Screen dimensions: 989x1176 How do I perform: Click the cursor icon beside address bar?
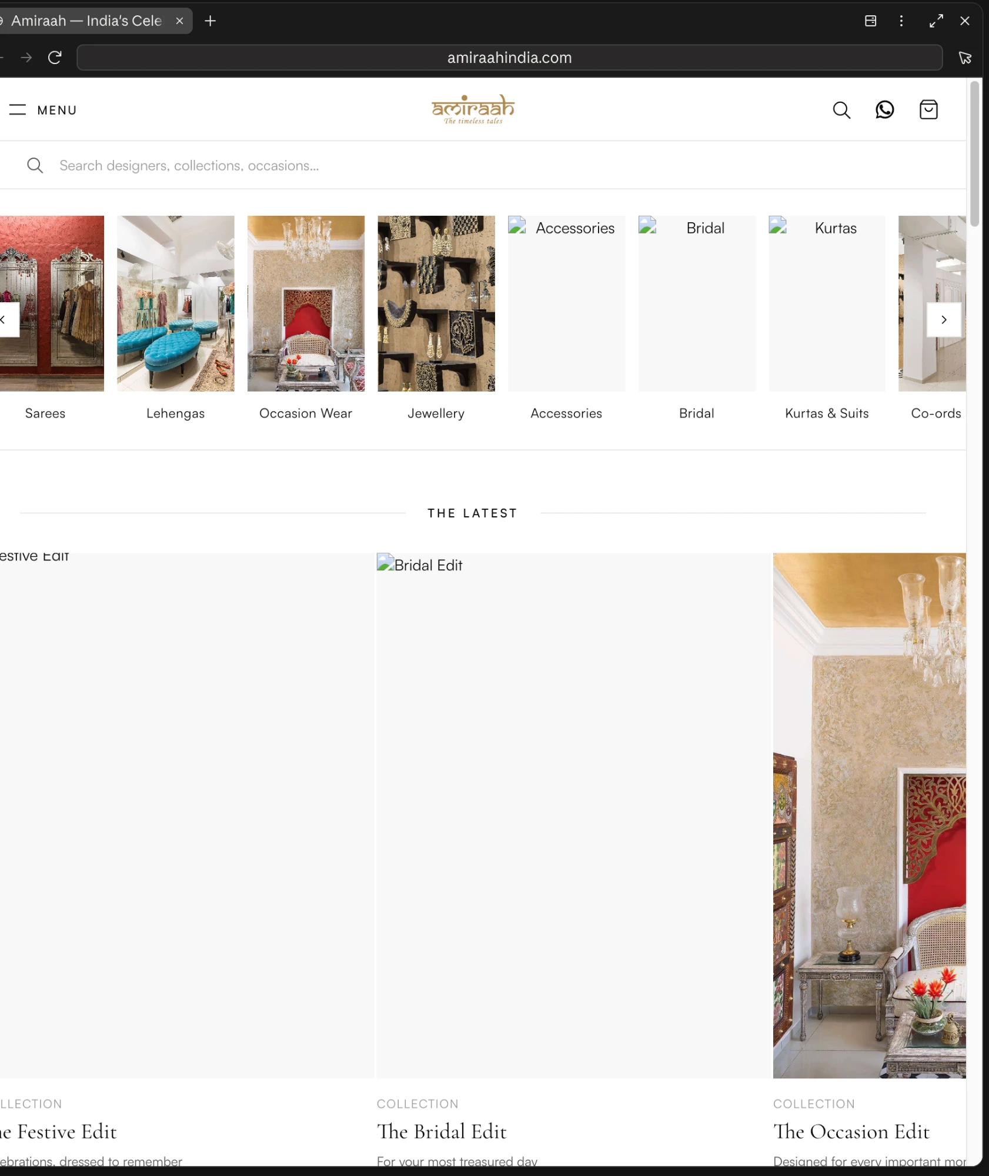[964, 58]
